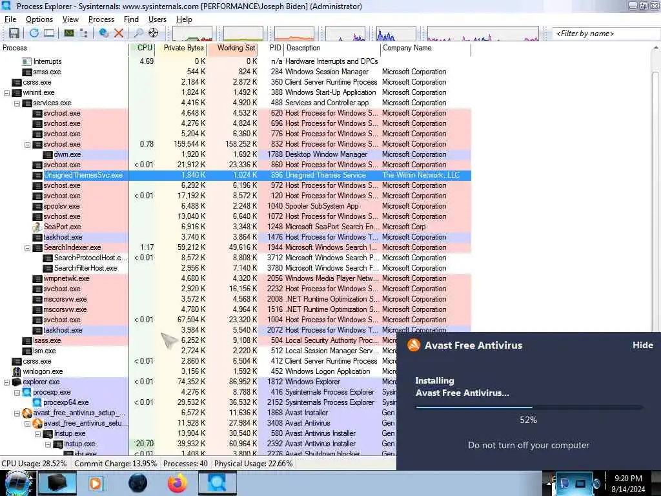The image size is (661, 496).
Task: Select the SearchFilterHost.exe process row
Action: point(236,268)
